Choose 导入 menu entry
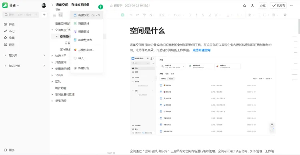 [87, 58]
